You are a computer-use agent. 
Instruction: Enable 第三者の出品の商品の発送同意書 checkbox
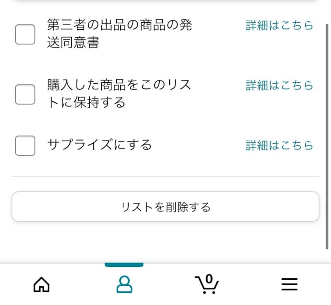click(25, 34)
